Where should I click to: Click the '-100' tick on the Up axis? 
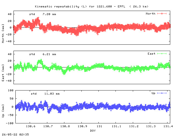10,123
